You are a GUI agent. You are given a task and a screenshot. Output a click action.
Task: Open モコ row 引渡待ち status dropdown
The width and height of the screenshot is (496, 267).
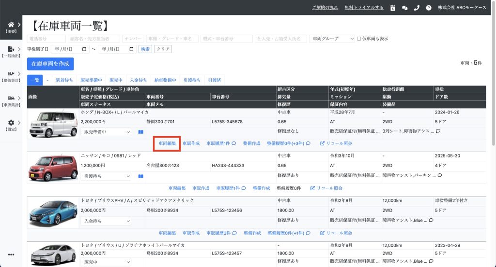[x=106, y=176]
